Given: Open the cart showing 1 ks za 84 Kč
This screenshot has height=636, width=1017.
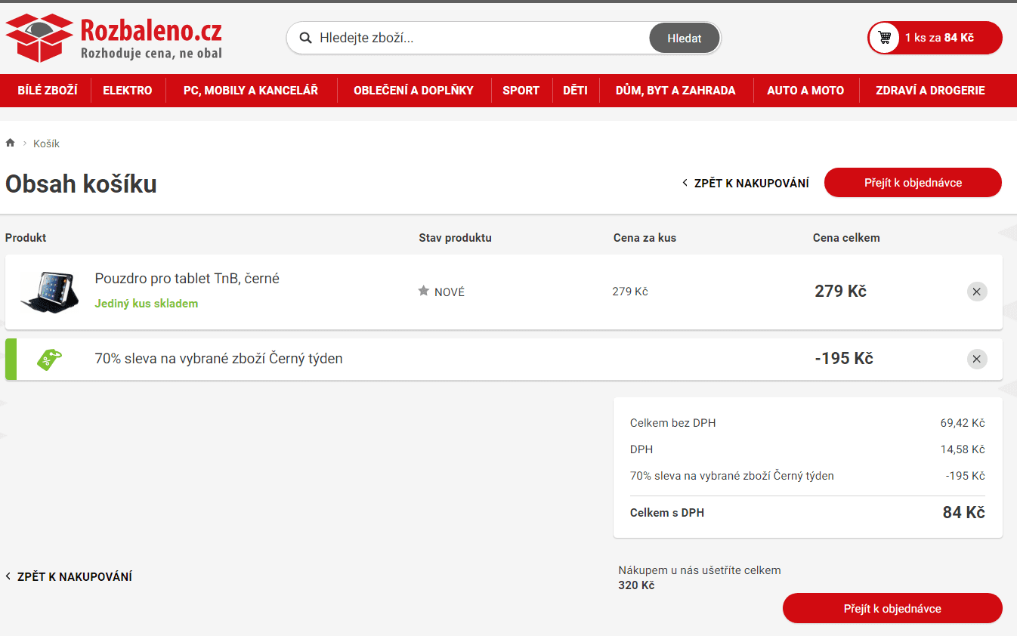Looking at the screenshot, I should coord(935,38).
